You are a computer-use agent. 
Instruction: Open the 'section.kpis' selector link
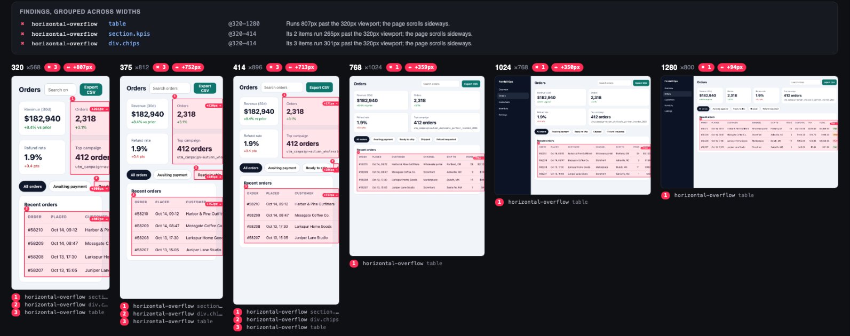pyautogui.click(x=129, y=34)
